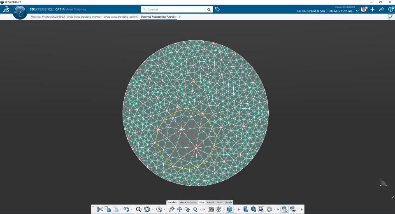The width and height of the screenshot is (395, 214).
Task: Click the Paste icon
Action: (x=116, y=209)
